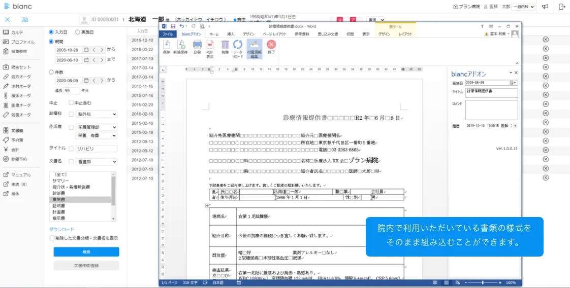Open プロファイル in sidebar
The image size is (570, 288).
[19, 42]
